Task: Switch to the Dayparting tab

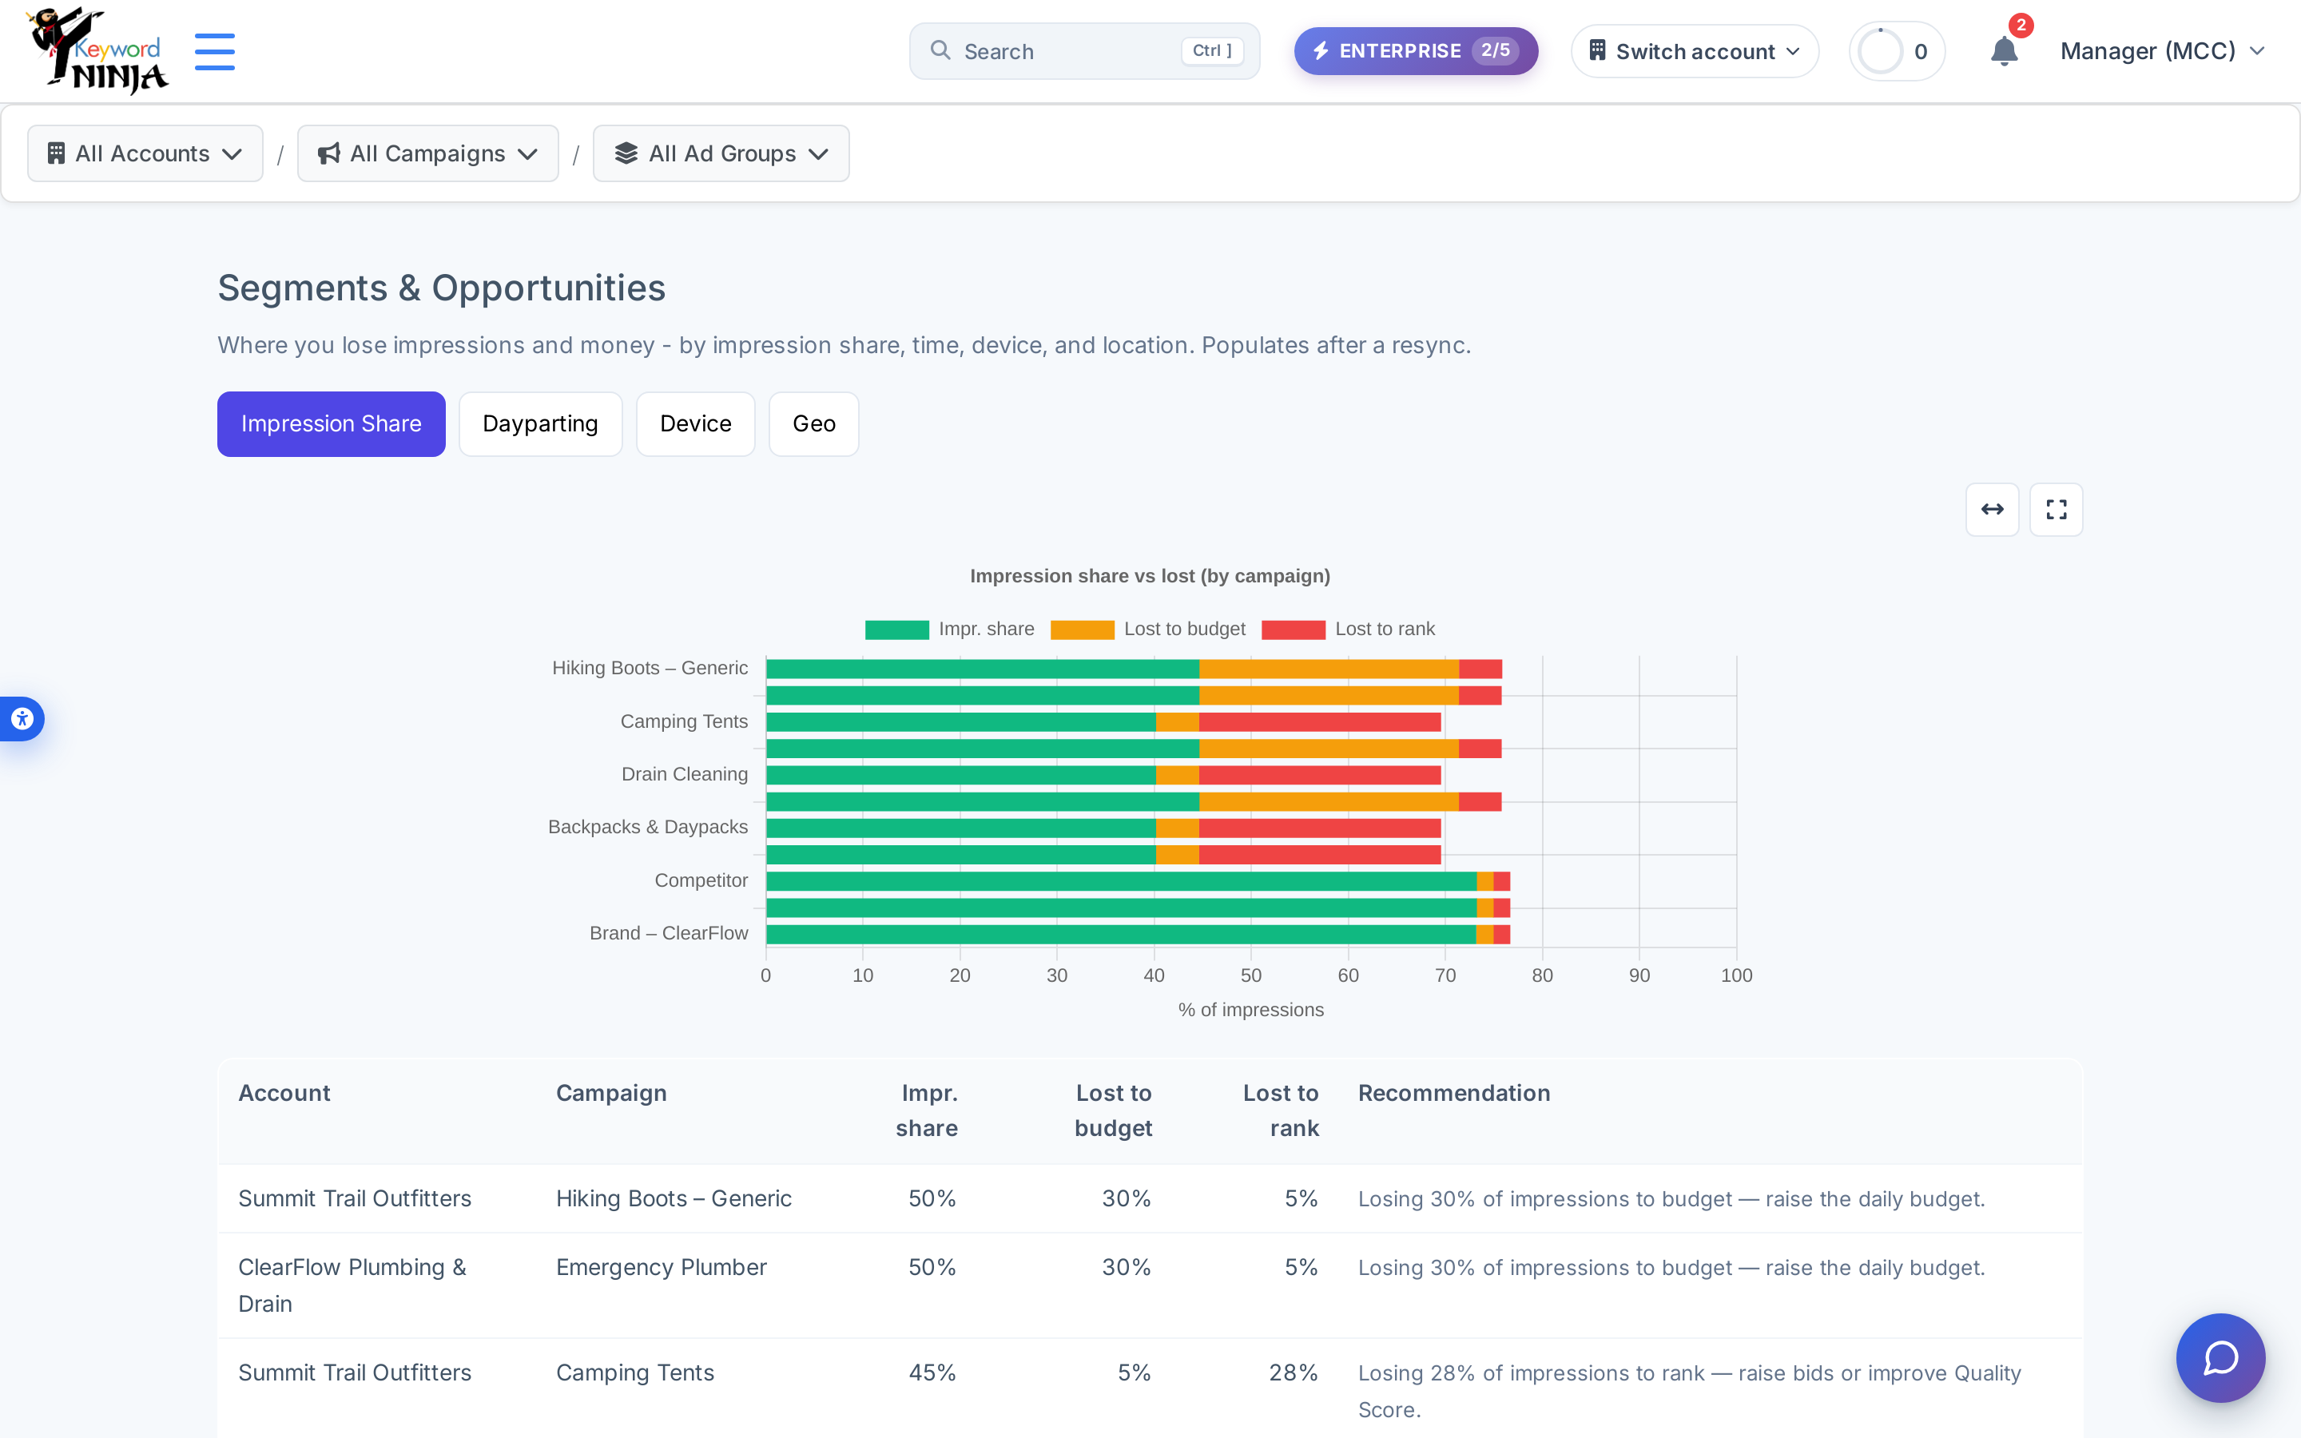Action: [540, 424]
